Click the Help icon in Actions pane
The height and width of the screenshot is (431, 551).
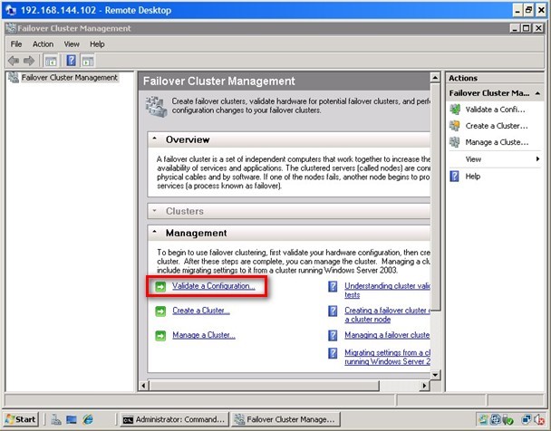(455, 177)
